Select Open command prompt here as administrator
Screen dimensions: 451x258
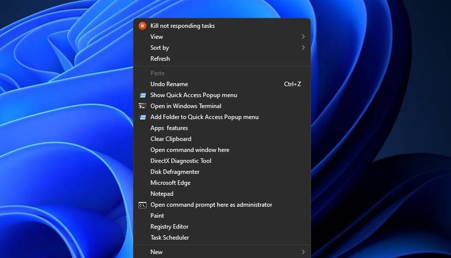[222, 205]
